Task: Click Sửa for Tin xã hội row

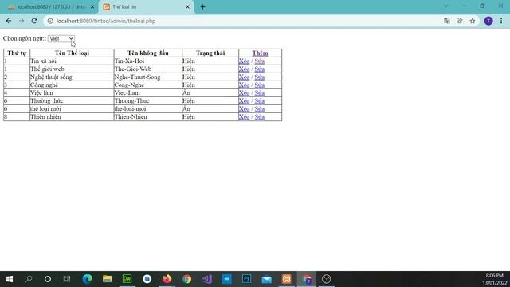Action: tap(259, 61)
